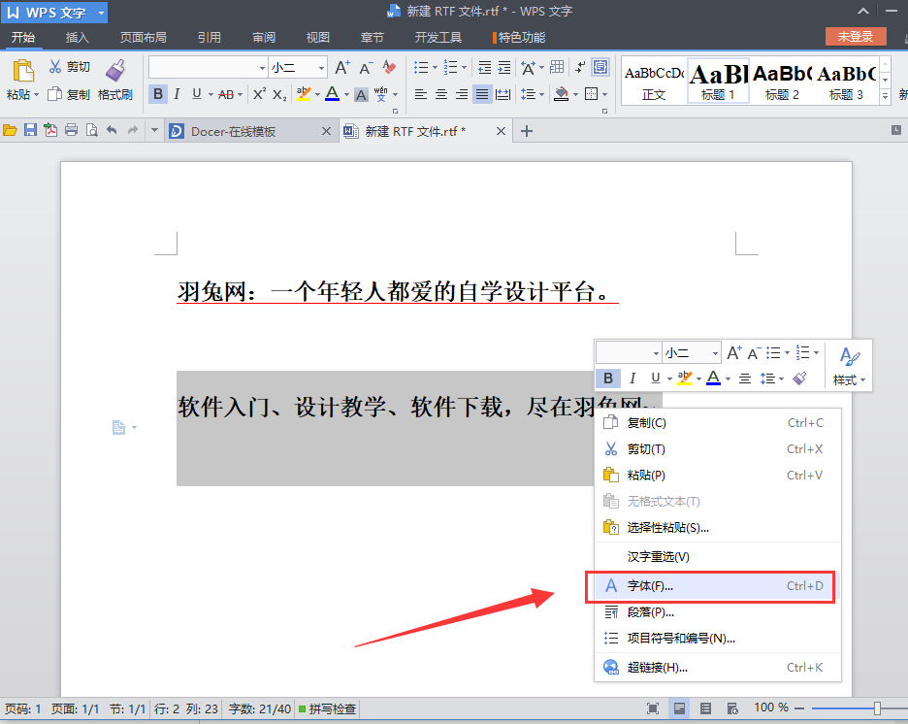Redo action in quick toolbar
The height and width of the screenshot is (724, 908).
(133, 130)
